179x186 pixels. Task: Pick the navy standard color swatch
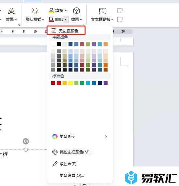tap(100, 83)
